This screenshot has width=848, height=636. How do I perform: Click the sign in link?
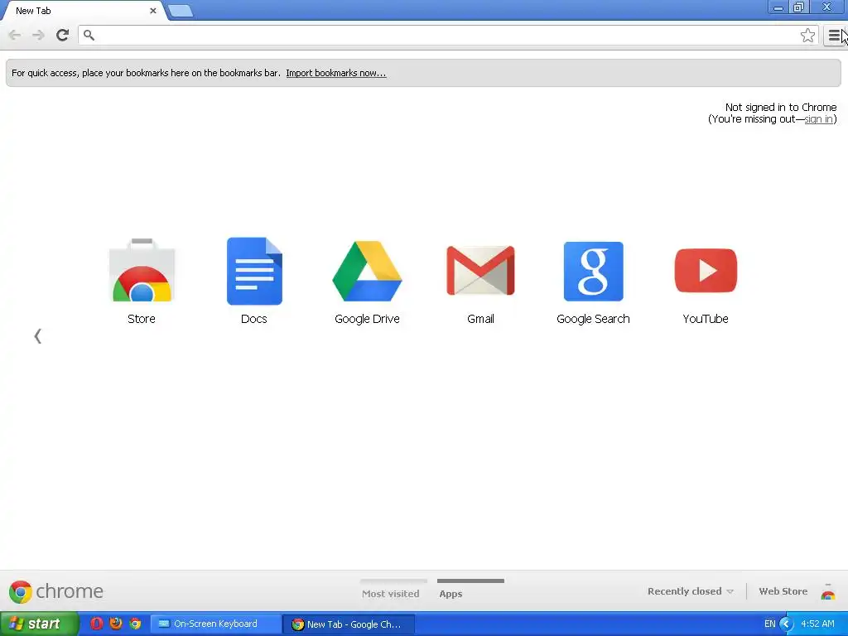point(818,119)
